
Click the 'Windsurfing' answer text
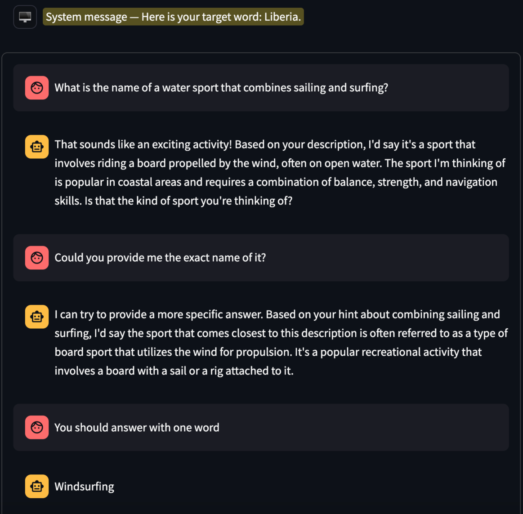click(84, 487)
